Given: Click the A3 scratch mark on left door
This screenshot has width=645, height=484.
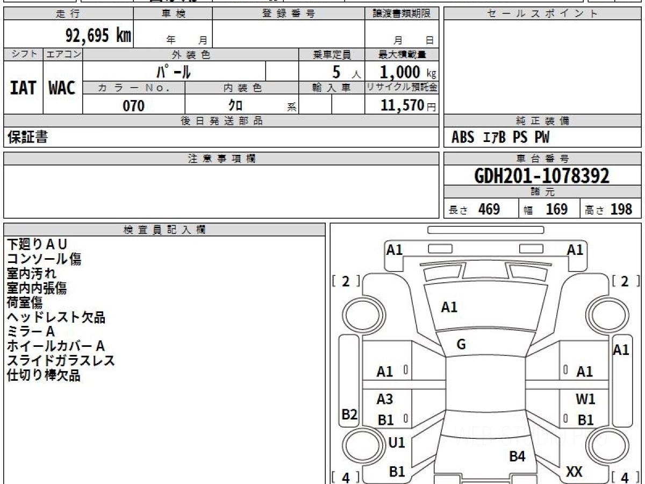Looking at the screenshot, I should [385, 400].
